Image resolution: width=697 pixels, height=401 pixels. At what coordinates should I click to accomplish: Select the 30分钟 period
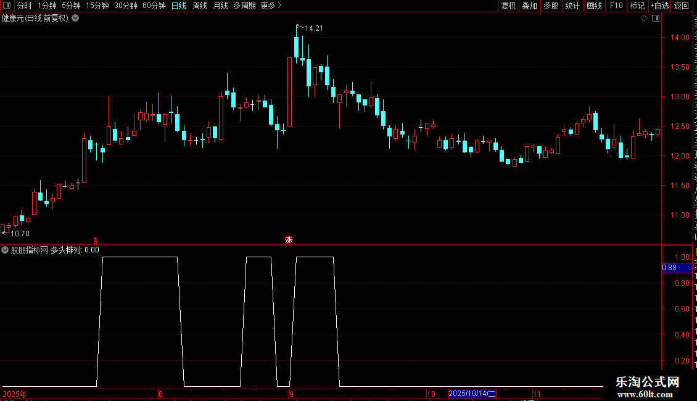[126, 6]
